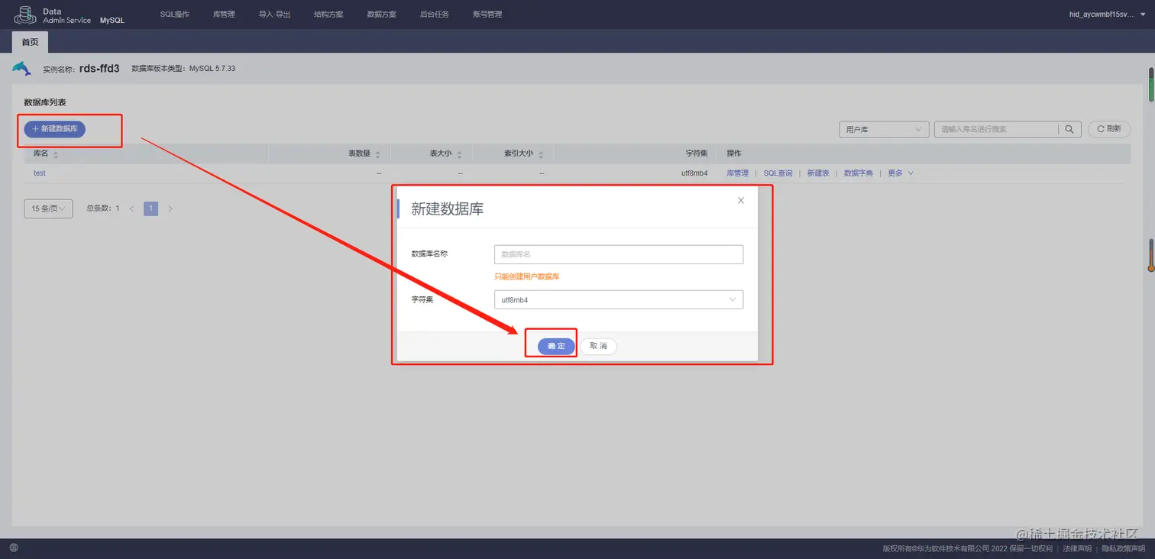
Task: Sort by 库名 column arrows
Action: point(56,154)
